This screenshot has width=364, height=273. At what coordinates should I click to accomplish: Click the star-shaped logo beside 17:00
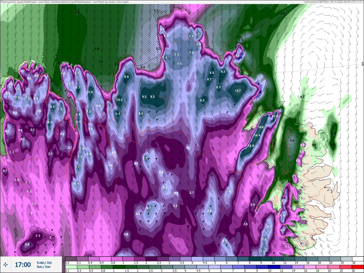(x=6, y=265)
